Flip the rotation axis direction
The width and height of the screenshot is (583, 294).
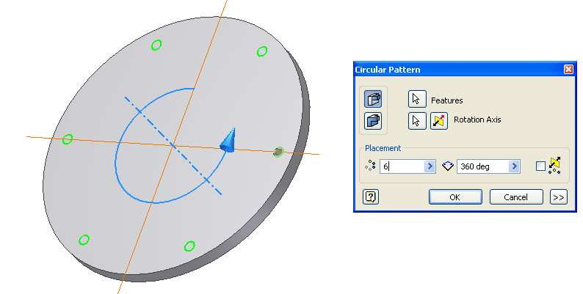tap(439, 121)
